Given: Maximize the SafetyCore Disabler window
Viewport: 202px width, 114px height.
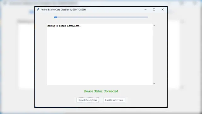Looking at the screenshot, I should tap(154, 9).
